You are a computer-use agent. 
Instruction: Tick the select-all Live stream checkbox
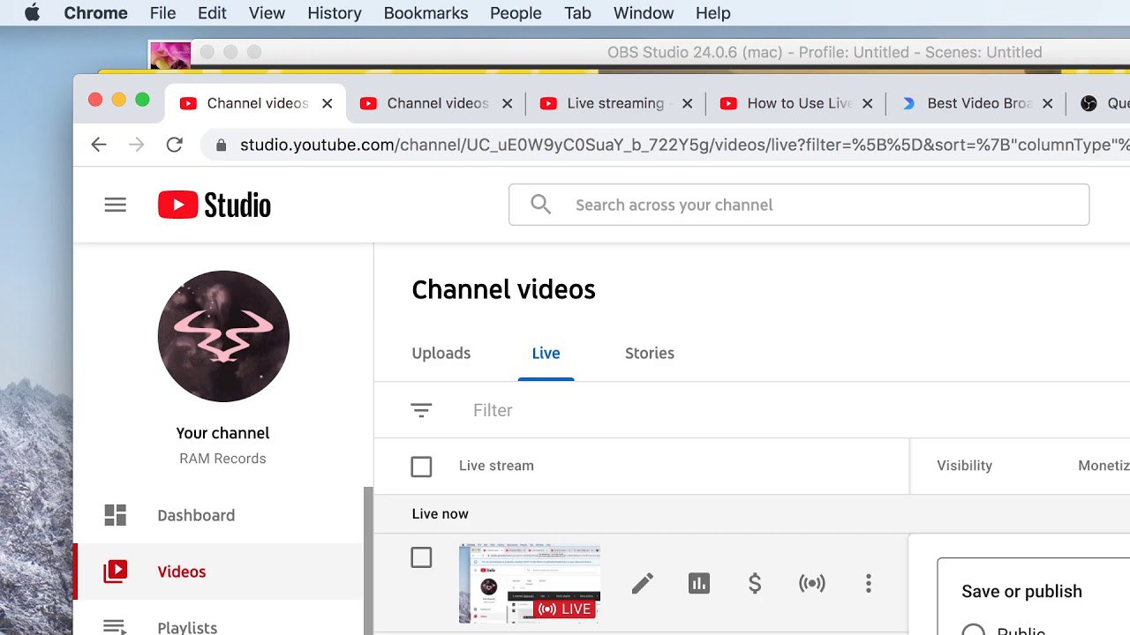click(x=421, y=467)
